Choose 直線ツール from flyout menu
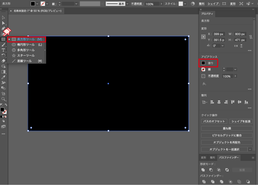Screen dimensions: 258x185 [26, 61]
